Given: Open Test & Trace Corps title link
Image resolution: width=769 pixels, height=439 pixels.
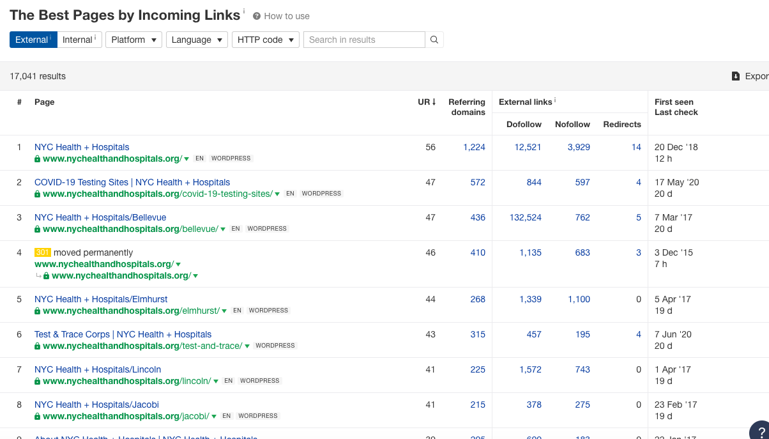Looking at the screenshot, I should coord(123,334).
